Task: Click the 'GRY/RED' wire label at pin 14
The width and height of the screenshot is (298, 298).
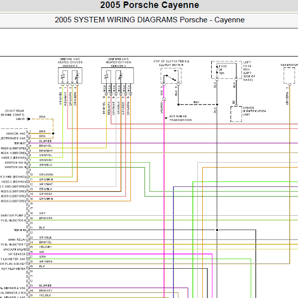Action: [x=46, y=194]
